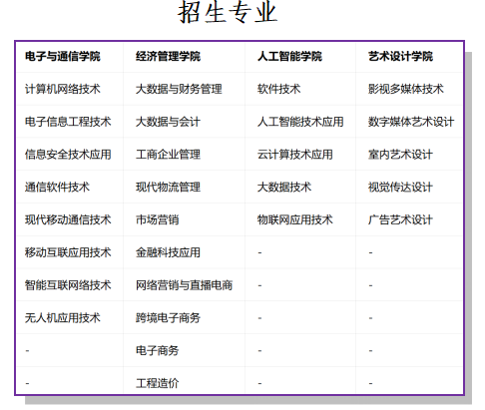Click 数字媒体艺术设计 in the art column
This screenshot has width=485, height=410.
(411, 122)
